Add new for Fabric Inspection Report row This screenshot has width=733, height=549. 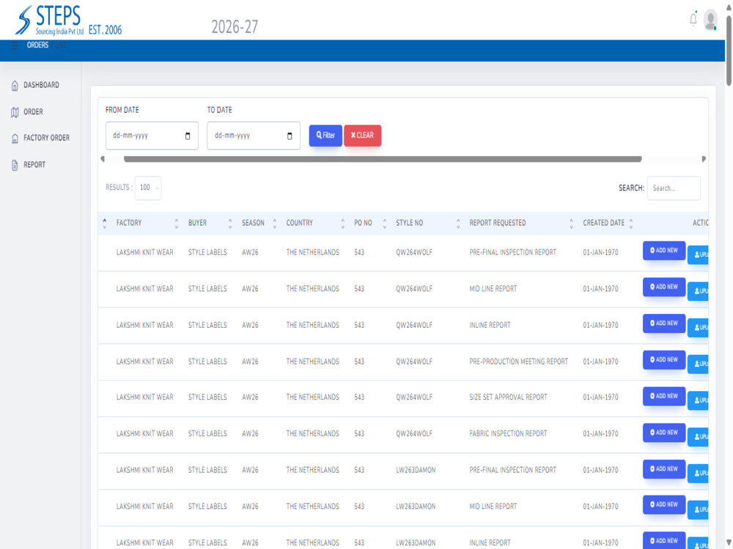664,433
